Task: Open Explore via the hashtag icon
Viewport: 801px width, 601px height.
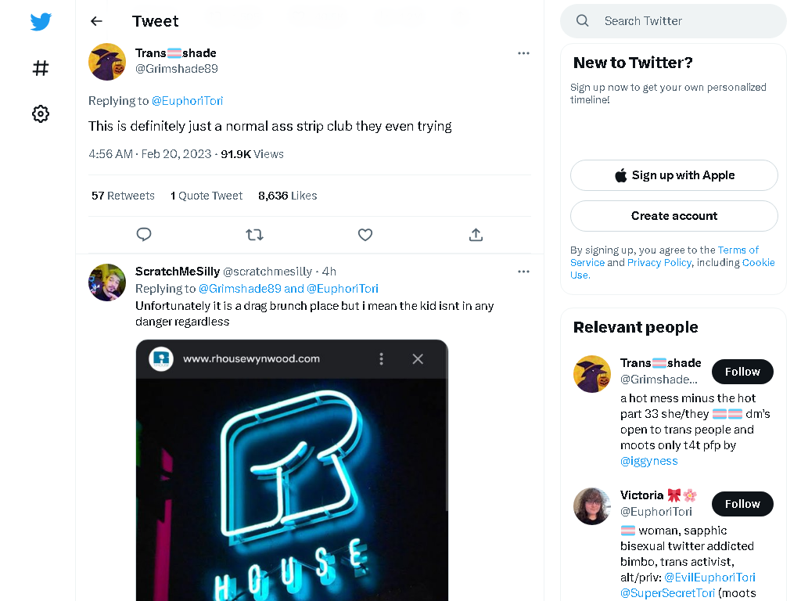Action: click(x=41, y=68)
